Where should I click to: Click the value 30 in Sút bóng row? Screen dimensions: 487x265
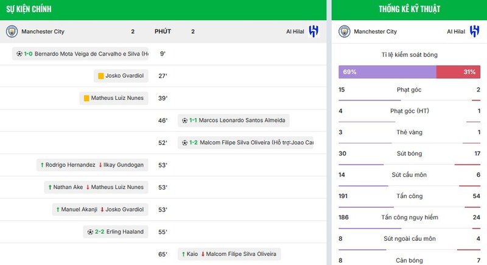342,154
